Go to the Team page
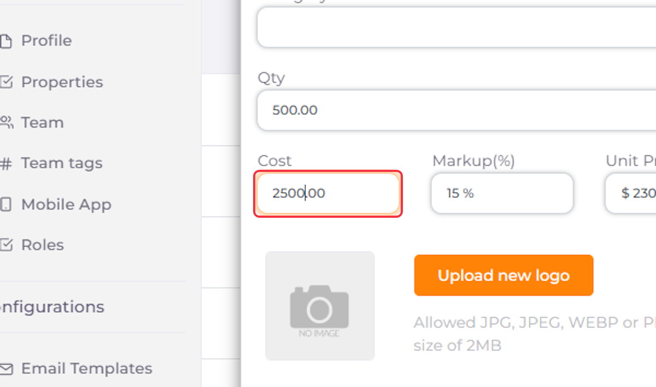This screenshot has width=656, height=387. click(42, 122)
